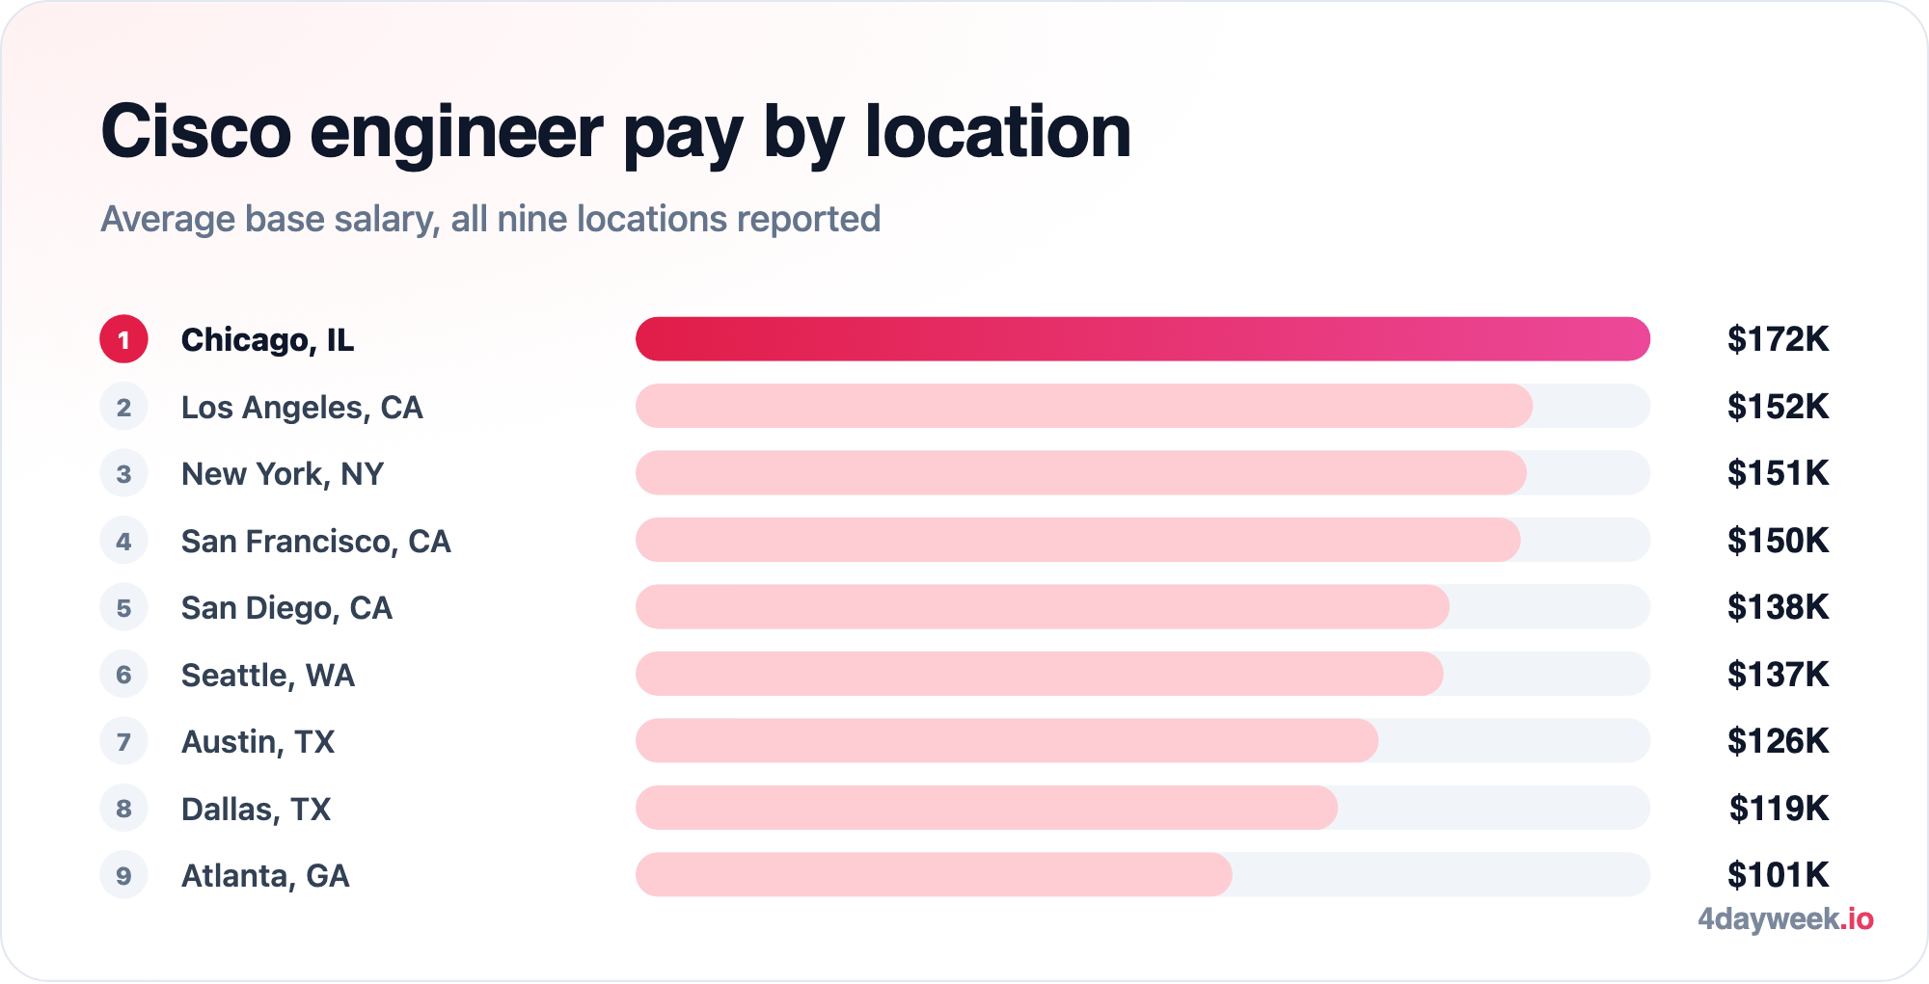Viewport: 1929px width, 984px height.
Task: Click the red rank 1 badge
Action: [x=123, y=339]
